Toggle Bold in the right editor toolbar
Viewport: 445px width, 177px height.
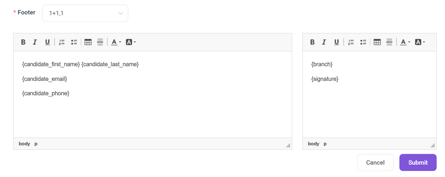tap(312, 42)
